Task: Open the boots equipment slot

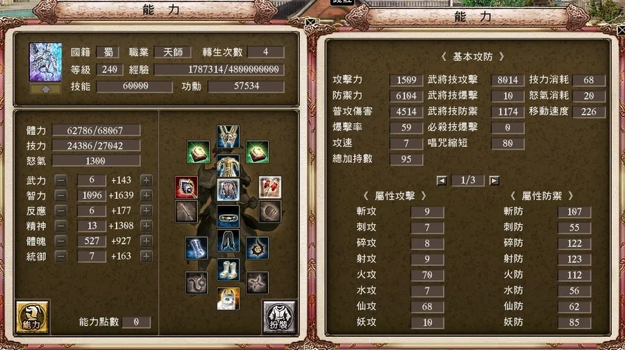Action: tap(228, 270)
